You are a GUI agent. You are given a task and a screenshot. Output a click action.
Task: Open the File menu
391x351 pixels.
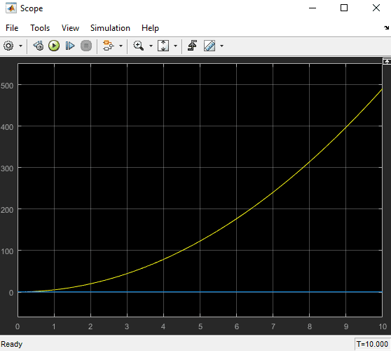click(12, 28)
